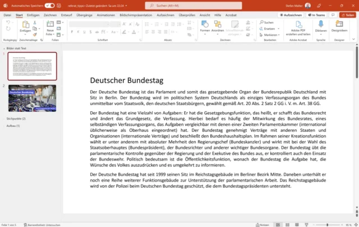Select the second slide thumbnail

32,99
